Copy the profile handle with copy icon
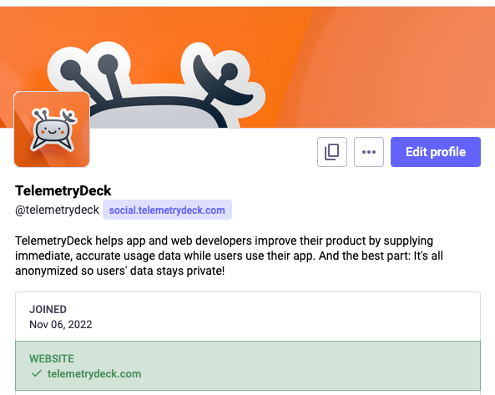 click(x=332, y=152)
